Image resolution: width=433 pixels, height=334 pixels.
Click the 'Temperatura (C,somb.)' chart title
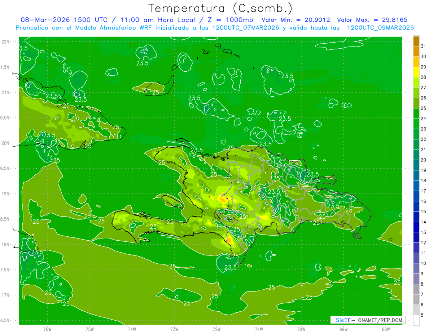(x=220, y=8)
